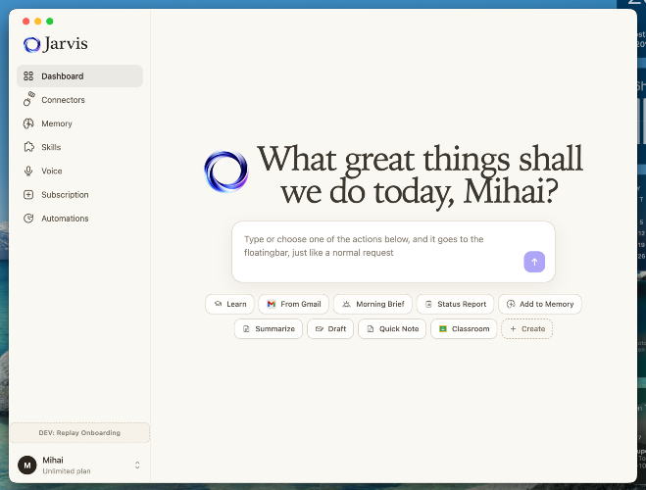Image resolution: width=646 pixels, height=490 pixels.
Task: Click the Jarvis ring logo in sidebar
Action: (x=31, y=44)
